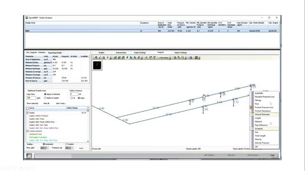Click the Save As... button
This screenshot has width=305, height=171.
pyautogui.click(x=231, y=155)
